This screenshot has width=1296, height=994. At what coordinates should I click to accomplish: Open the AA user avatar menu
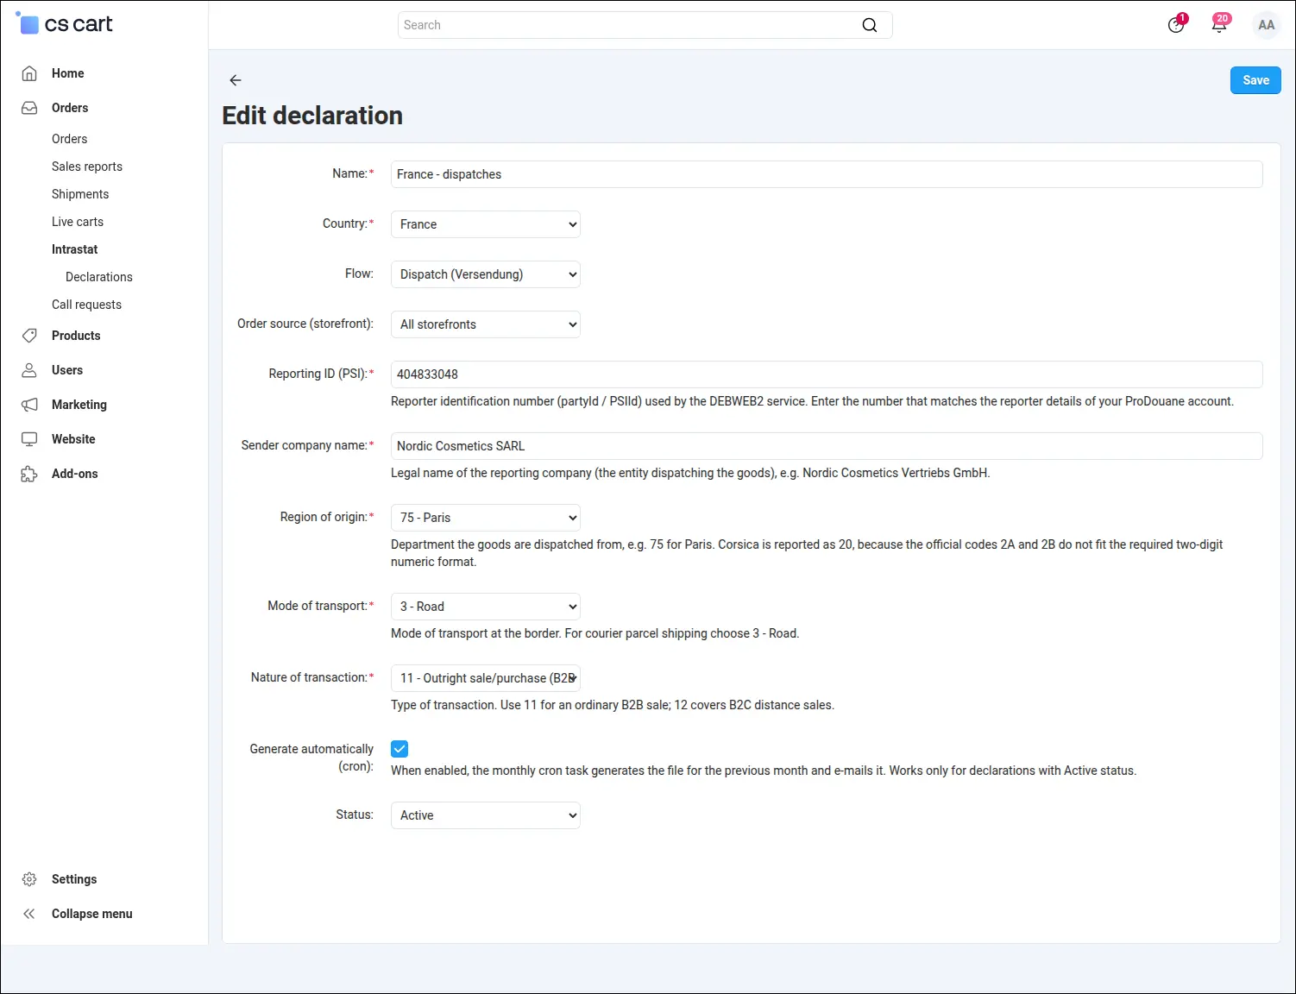1266,25
